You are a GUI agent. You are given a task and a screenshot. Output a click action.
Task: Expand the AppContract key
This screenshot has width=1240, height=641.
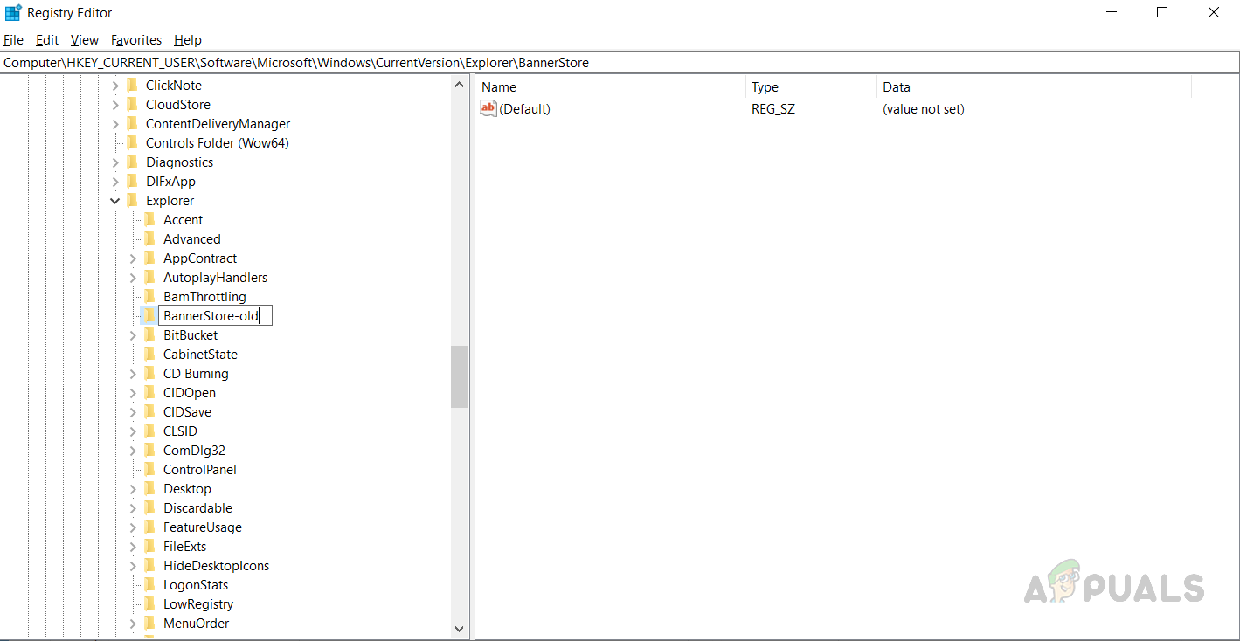pyautogui.click(x=133, y=258)
